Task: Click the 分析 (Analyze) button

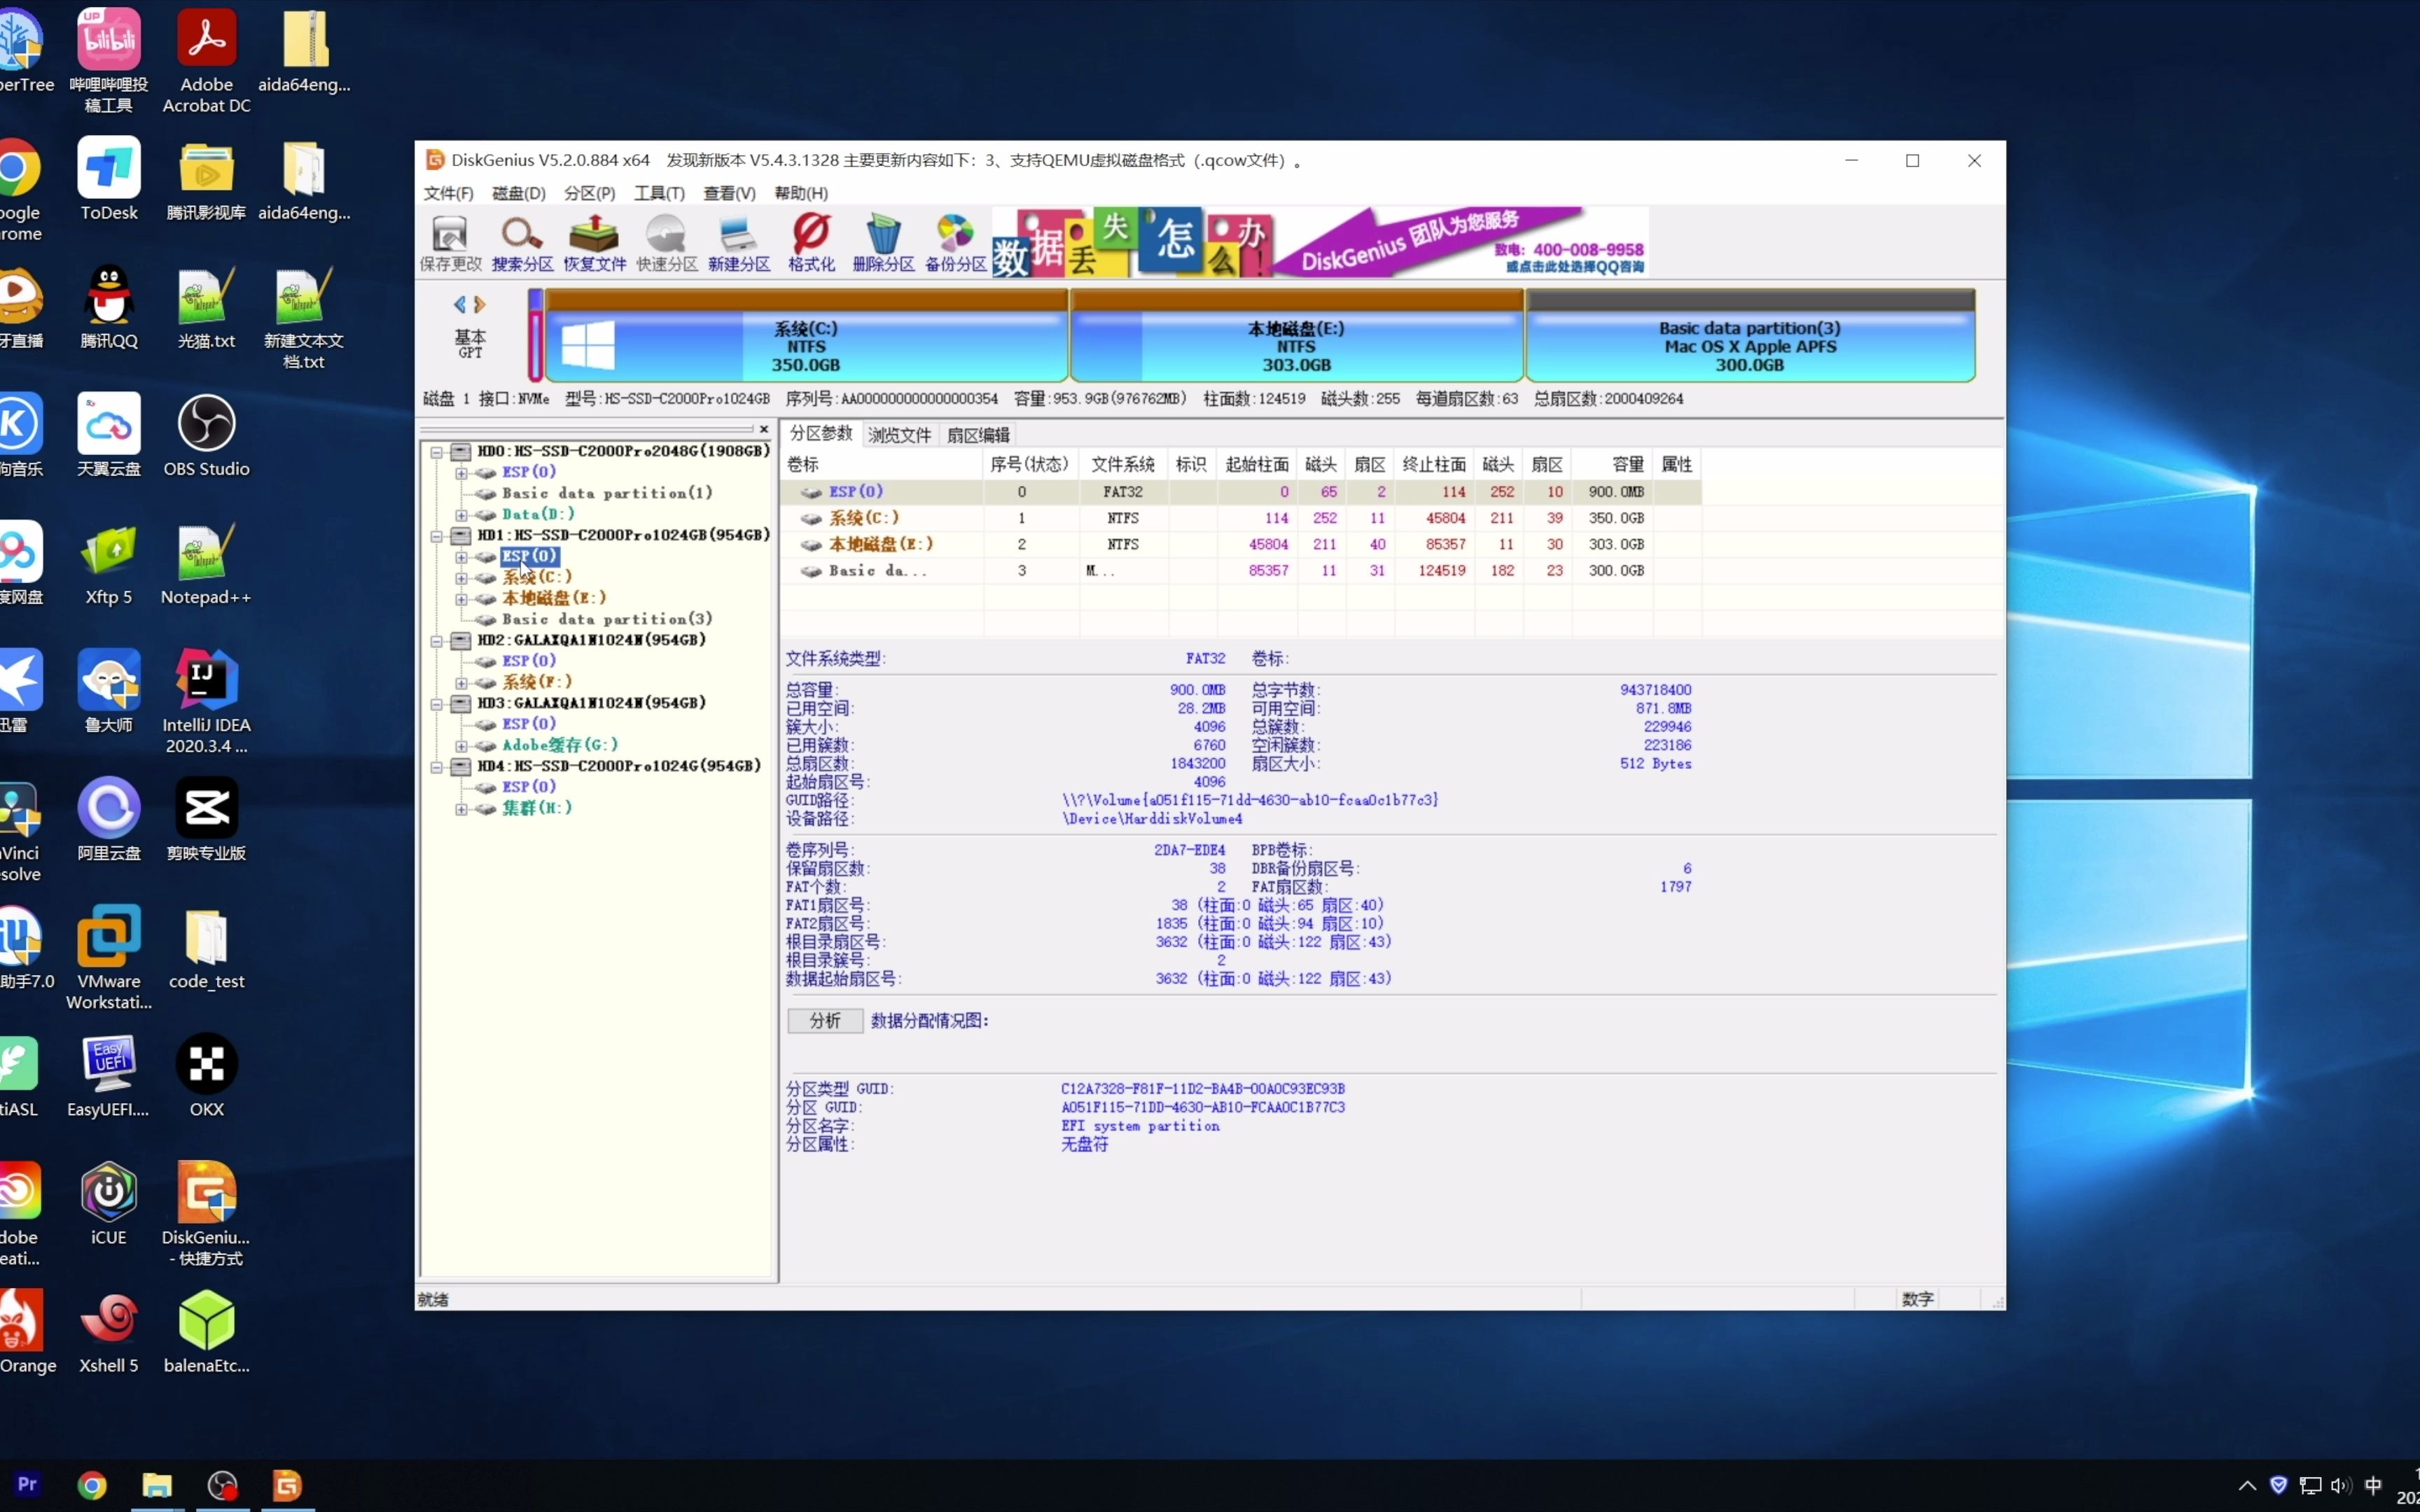Action: (x=822, y=1019)
